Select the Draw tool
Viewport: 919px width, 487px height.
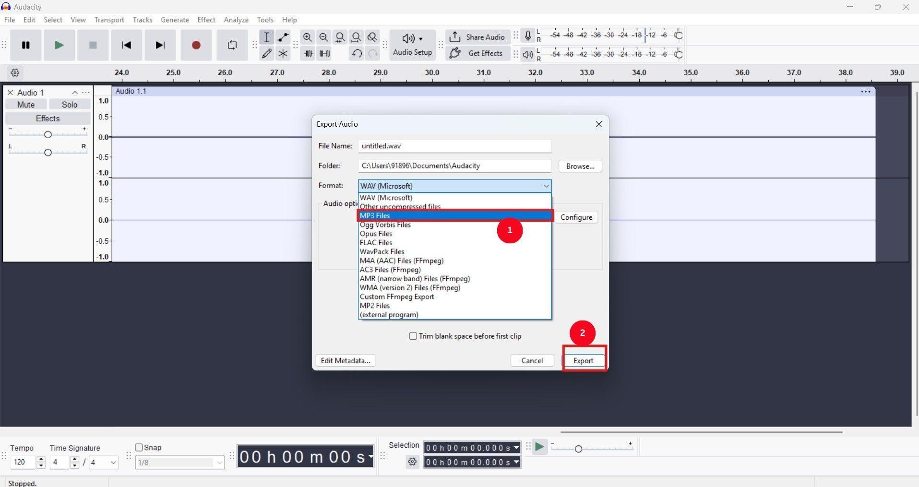[267, 53]
